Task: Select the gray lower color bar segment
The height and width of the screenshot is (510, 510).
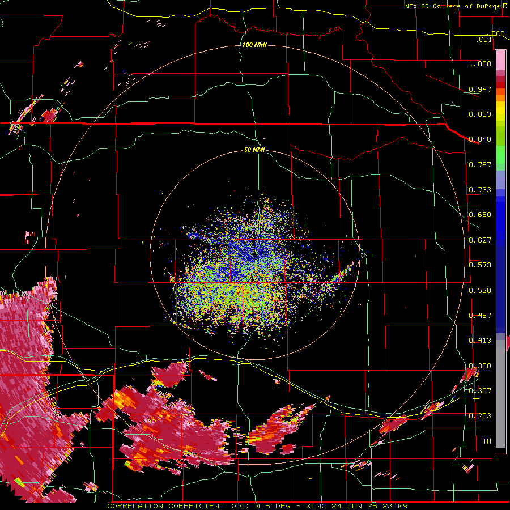Action: click(x=500, y=394)
